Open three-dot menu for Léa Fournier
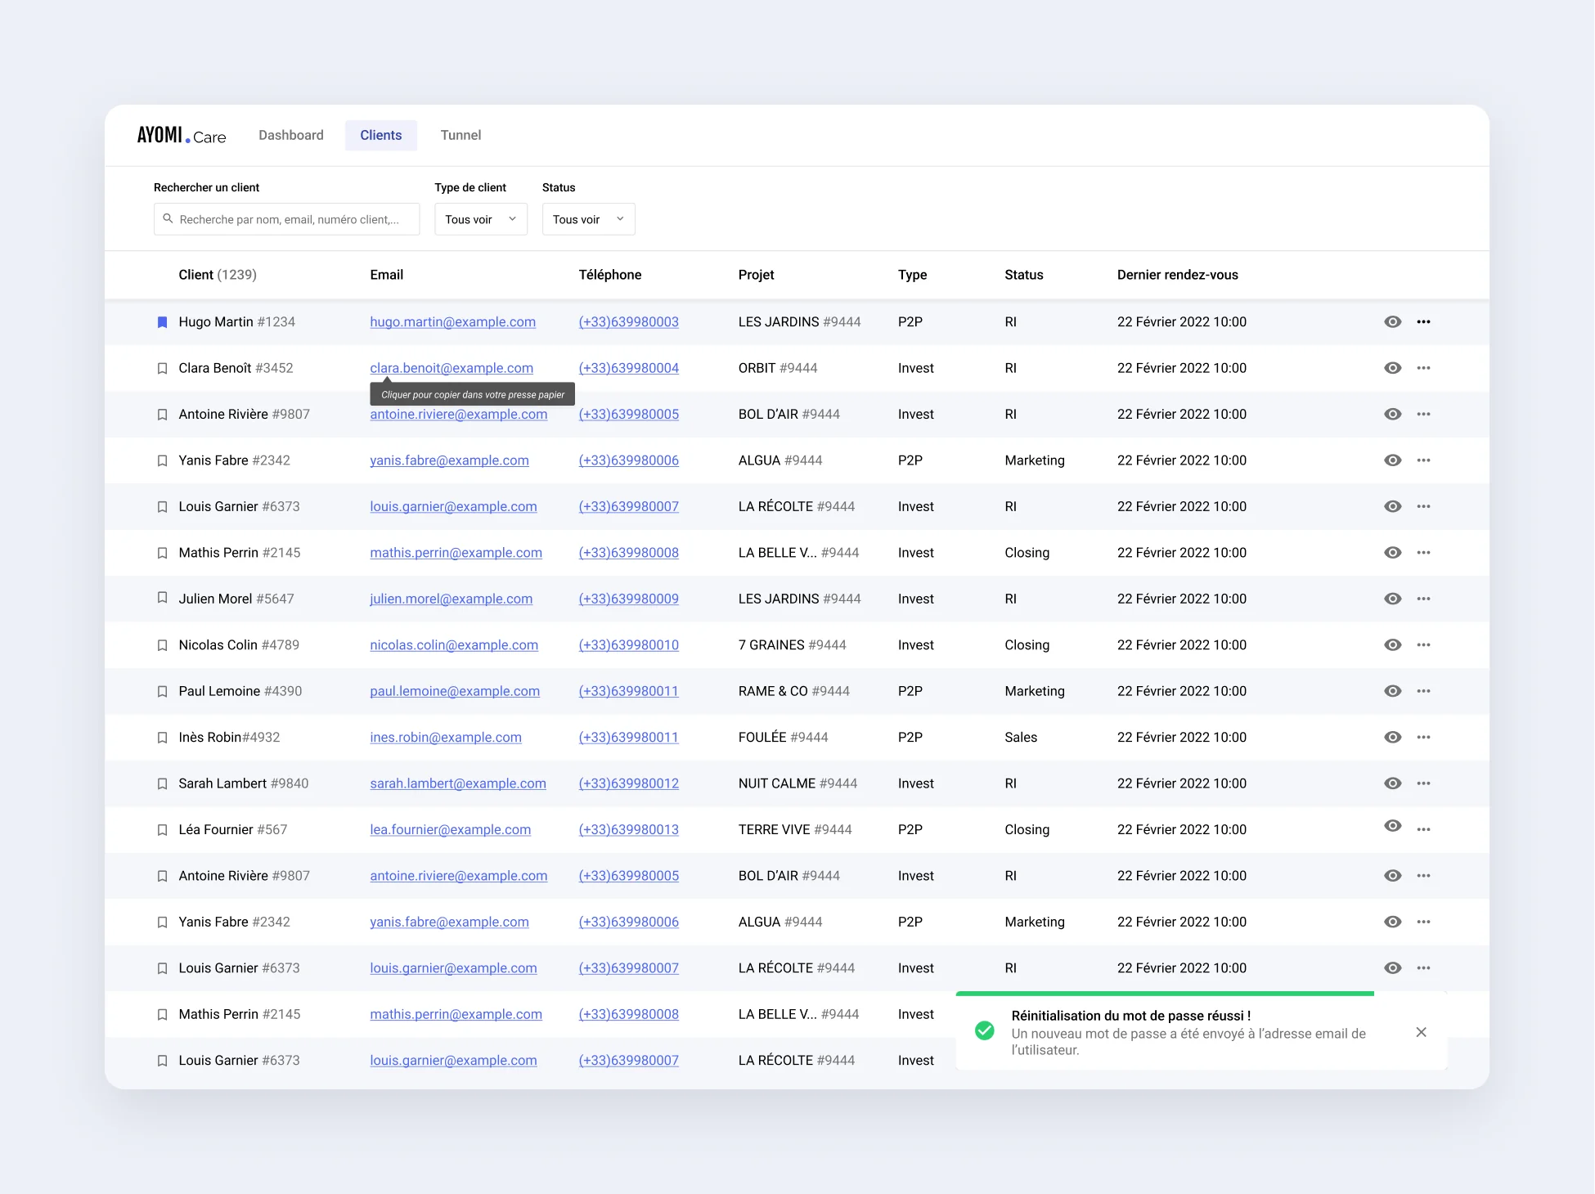The height and width of the screenshot is (1194, 1595). (x=1423, y=829)
